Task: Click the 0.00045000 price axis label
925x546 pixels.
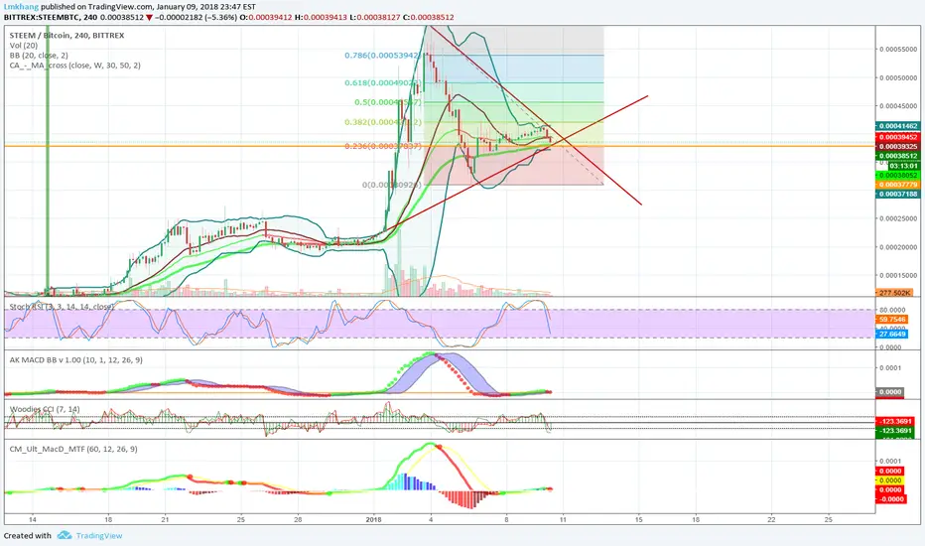Action: [x=899, y=106]
